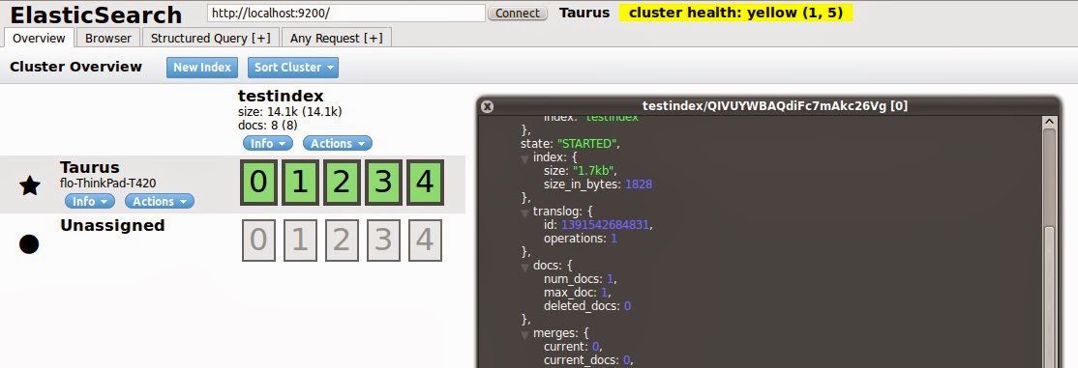The height and width of the screenshot is (368, 1078).
Task: Click the Connect button
Action: click(518, 14)
